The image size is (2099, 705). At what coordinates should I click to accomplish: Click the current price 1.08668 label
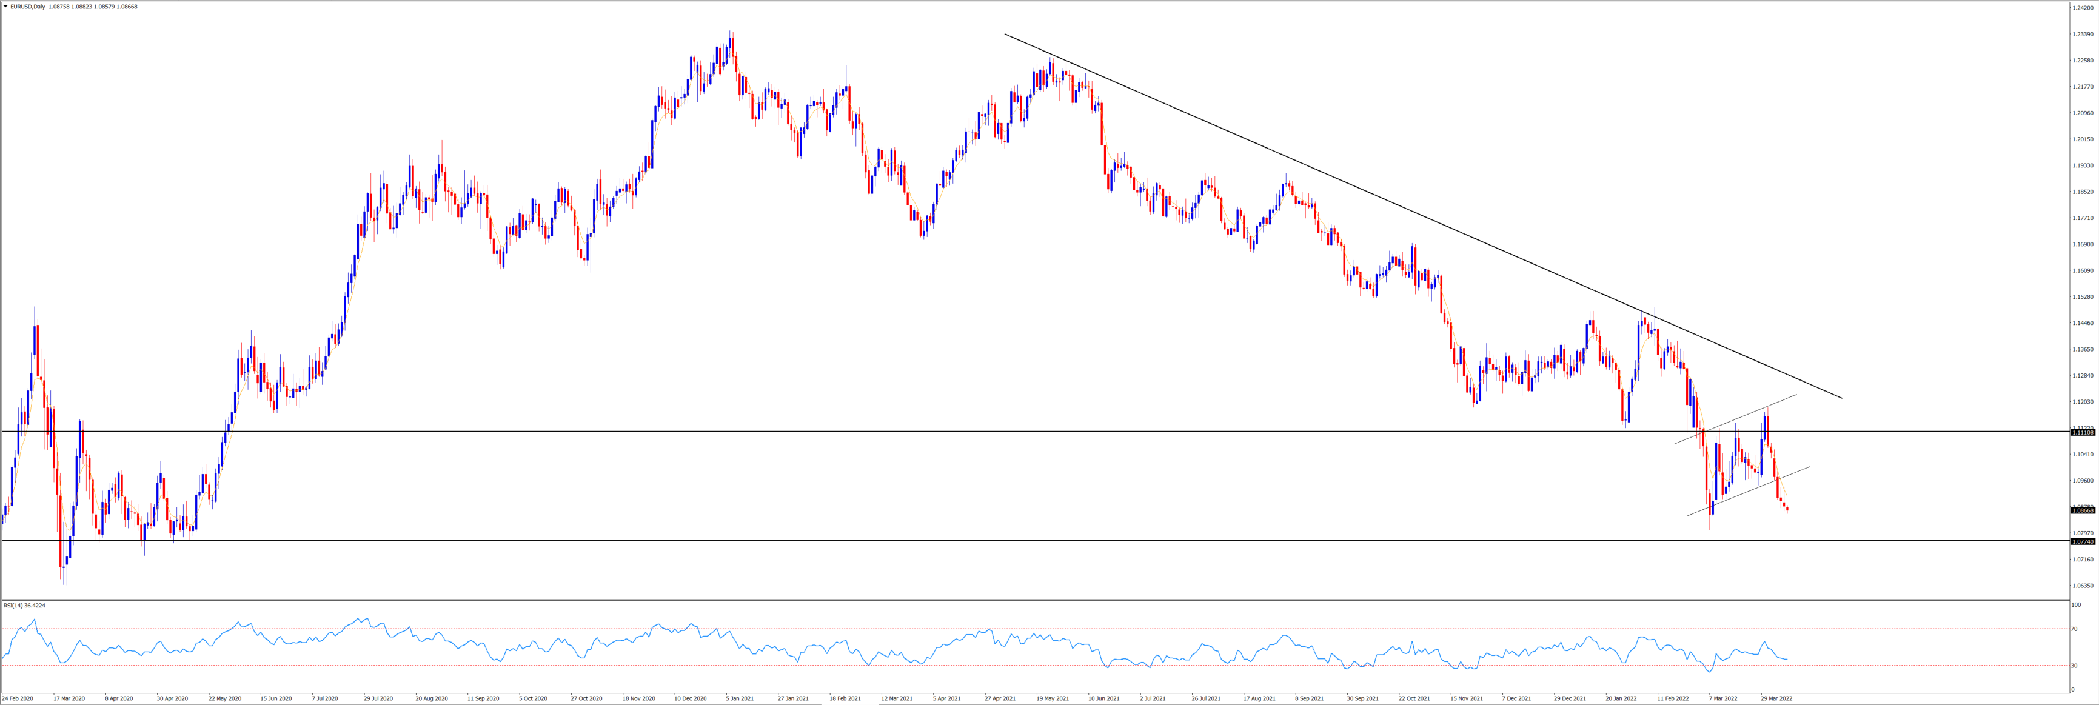click(2082, 510)
